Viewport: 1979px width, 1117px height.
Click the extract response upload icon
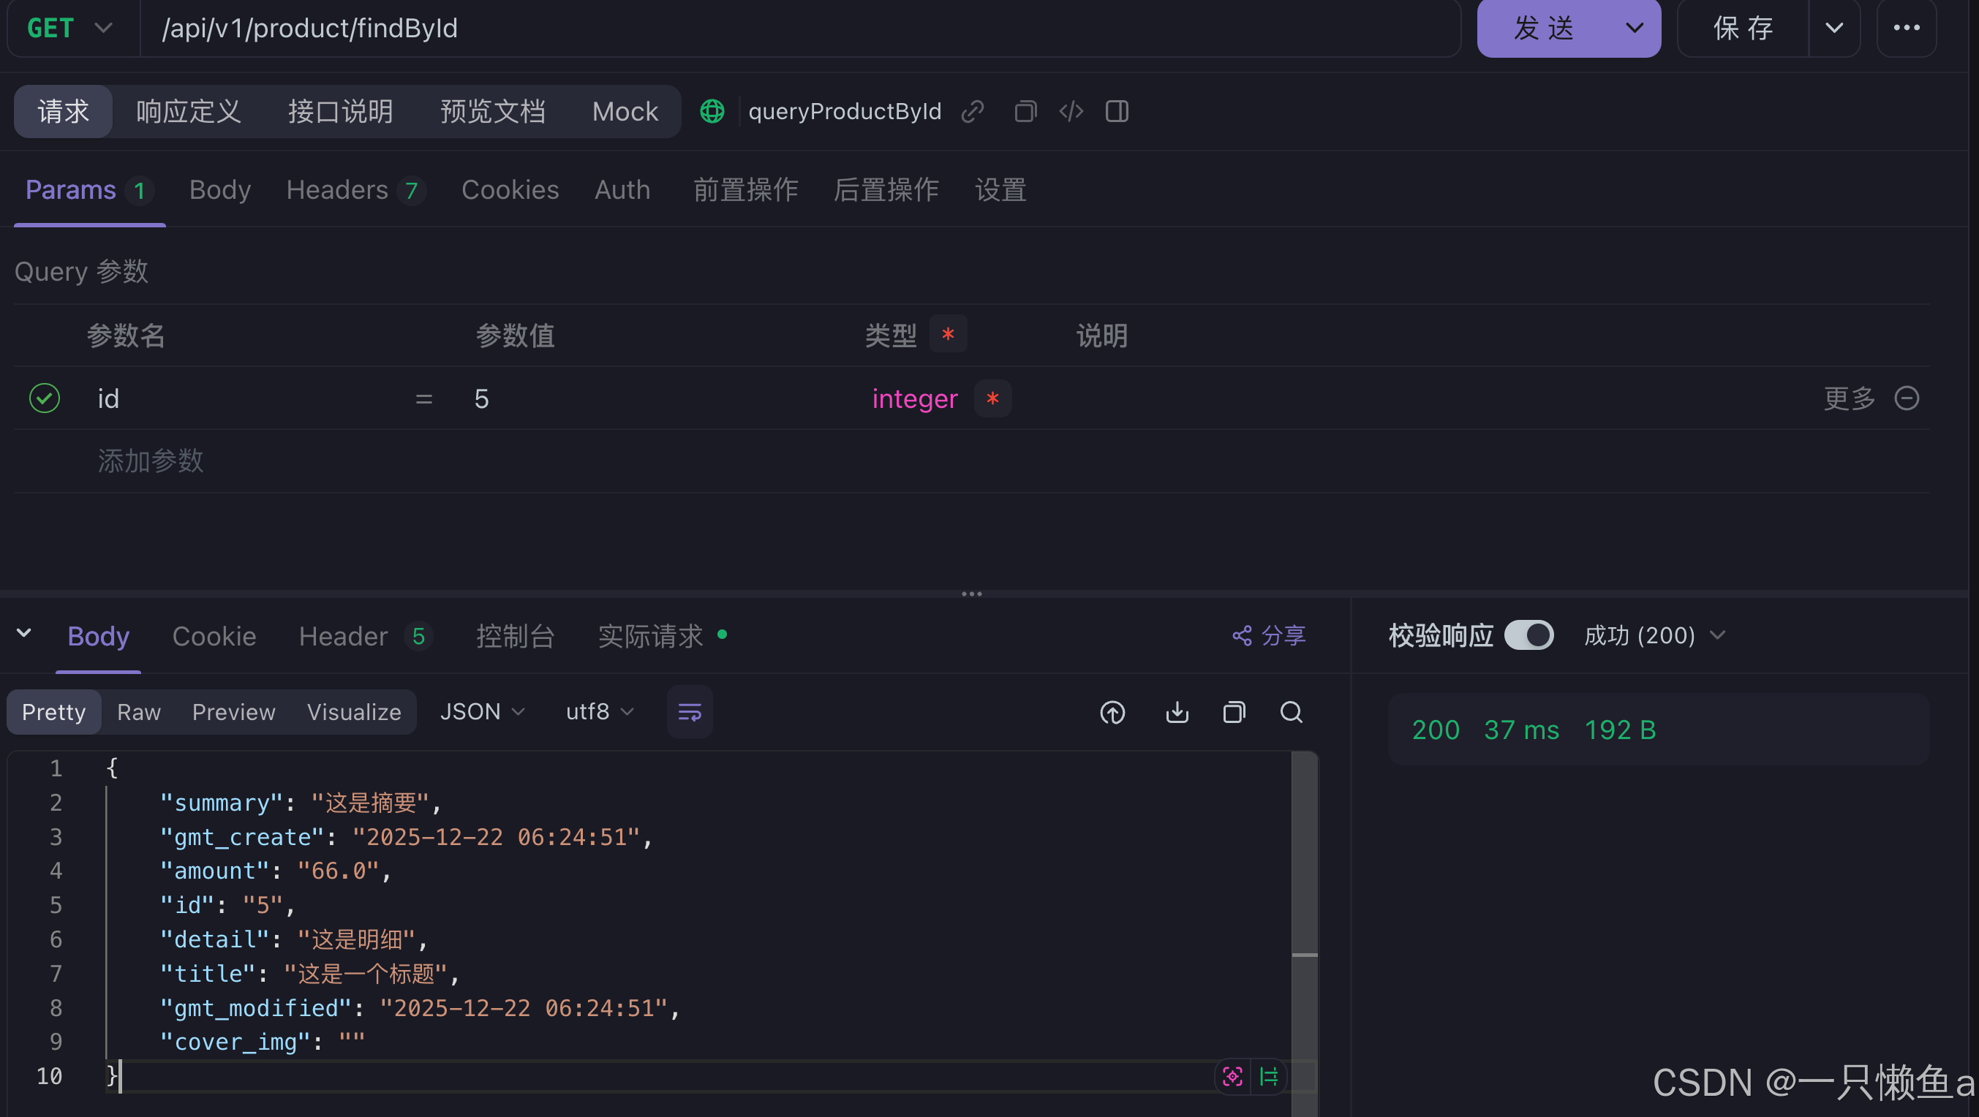[1112, 713]
